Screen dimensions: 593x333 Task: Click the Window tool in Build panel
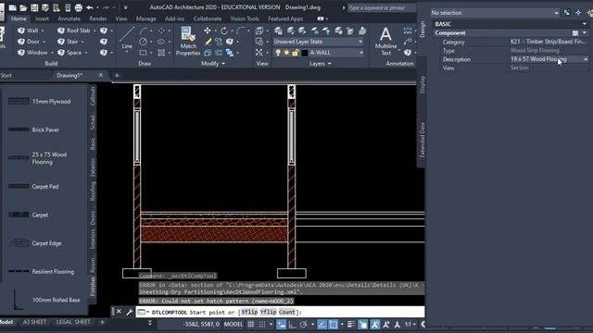(33, 53)
